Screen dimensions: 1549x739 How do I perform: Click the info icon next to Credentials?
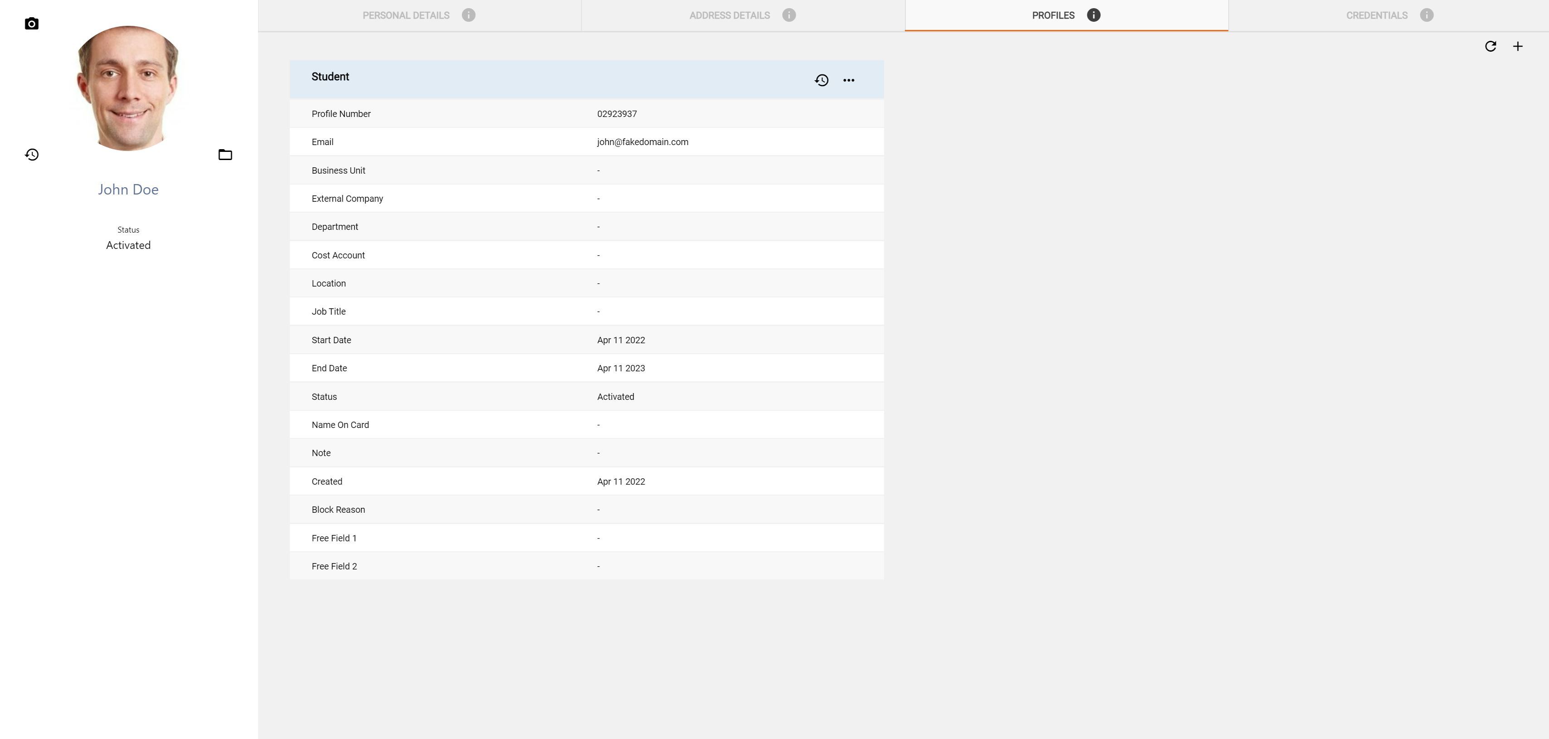(1427, 15)
